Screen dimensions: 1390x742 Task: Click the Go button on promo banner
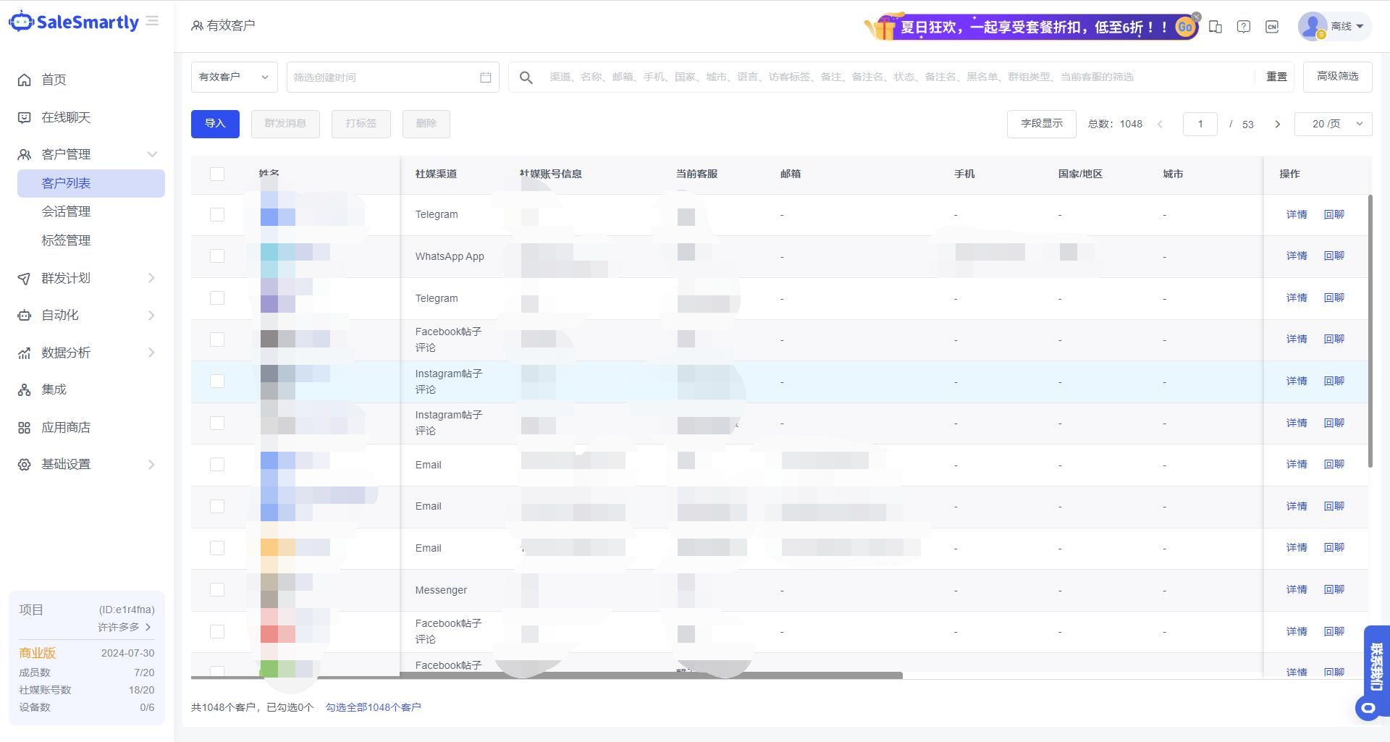click(x=1185, y=28)
